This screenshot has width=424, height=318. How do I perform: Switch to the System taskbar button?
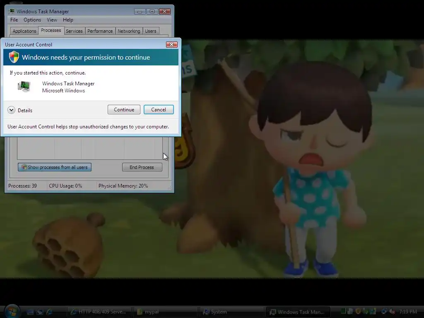tap(232, 312)
